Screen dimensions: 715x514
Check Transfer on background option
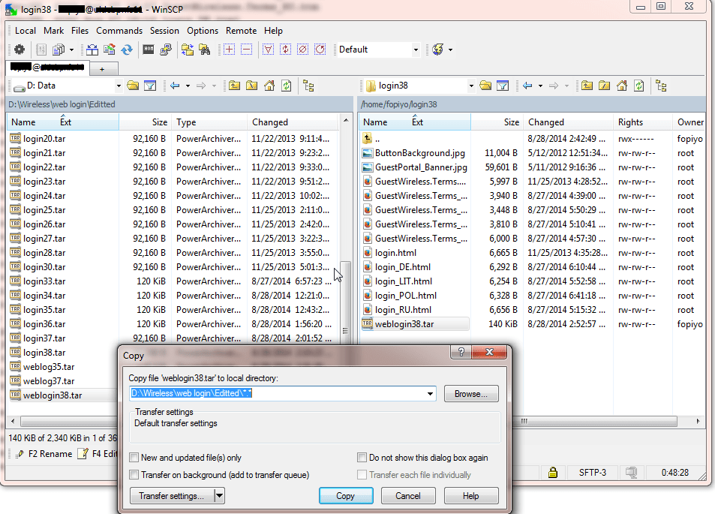coord(134,475)
